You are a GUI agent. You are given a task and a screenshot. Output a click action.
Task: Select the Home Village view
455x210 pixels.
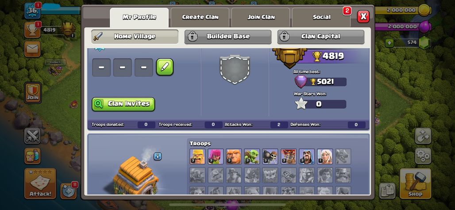[x=135, y=37]
